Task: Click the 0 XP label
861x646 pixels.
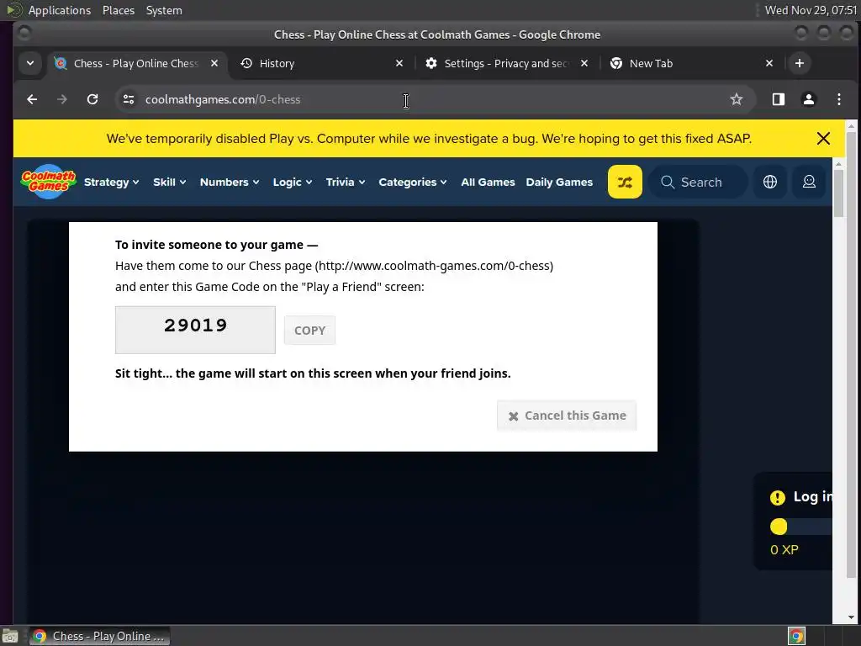Action: tap(784, 550)
